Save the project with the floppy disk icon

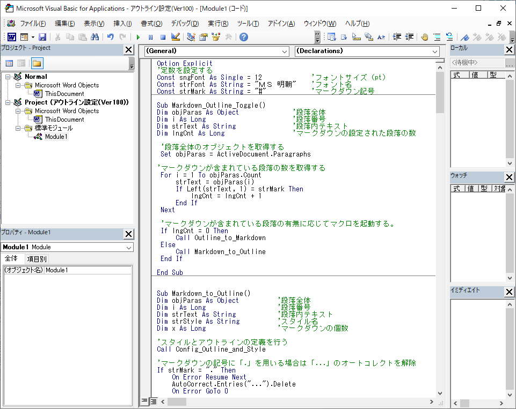[x=42, y=37]
